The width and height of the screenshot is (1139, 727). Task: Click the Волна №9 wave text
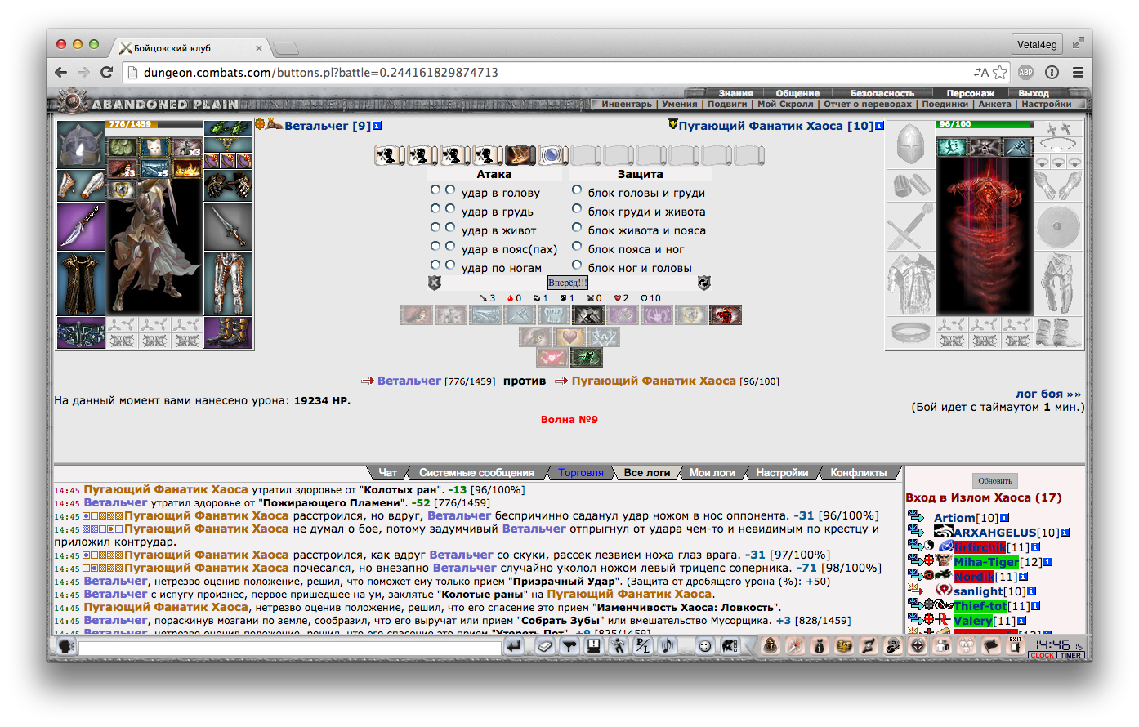(x=569, y=419)
